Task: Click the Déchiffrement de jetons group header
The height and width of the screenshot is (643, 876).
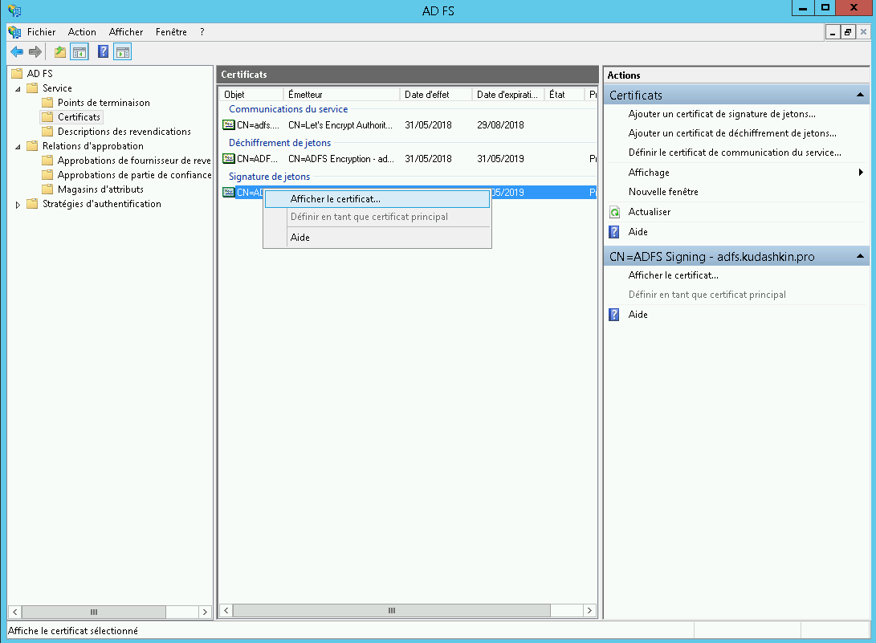Action: point(279,142)
